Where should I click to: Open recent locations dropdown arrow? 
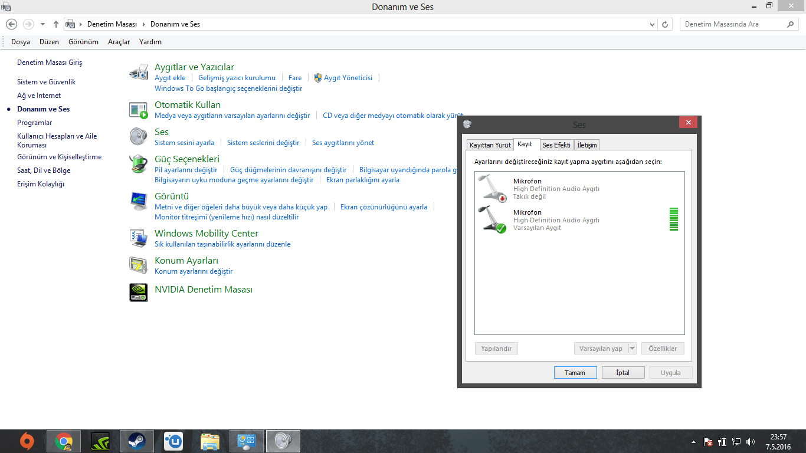[x=42, y=24]
